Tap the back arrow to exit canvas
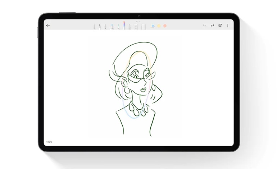Viewport: 277px width, 169px height. point(48,26)
